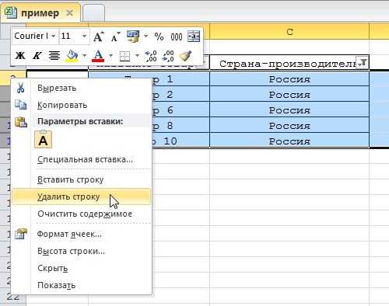
Task: Select the Format Painter brush icon
Action: (x=186, y=56)
